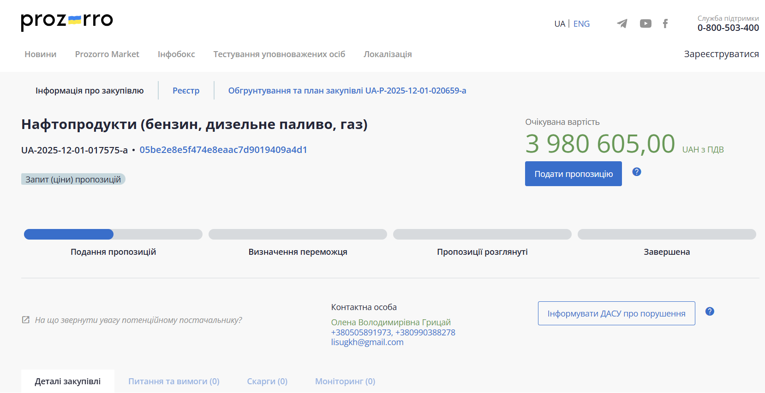Go to Prozorro Market
The height and width of the screenshot is (393, 765).
click(107, 54)
